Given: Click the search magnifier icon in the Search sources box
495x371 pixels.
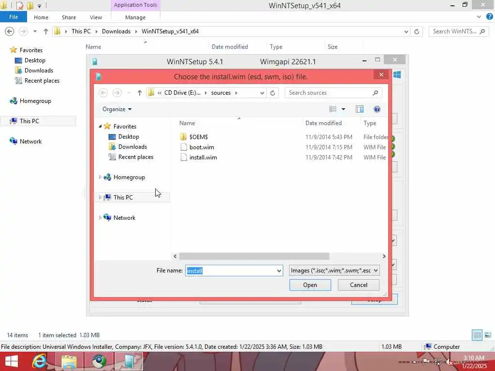Looking at the screenshot, I should (x=375, y=93).
